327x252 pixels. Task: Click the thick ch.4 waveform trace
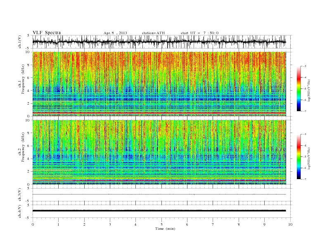(159, 211)
